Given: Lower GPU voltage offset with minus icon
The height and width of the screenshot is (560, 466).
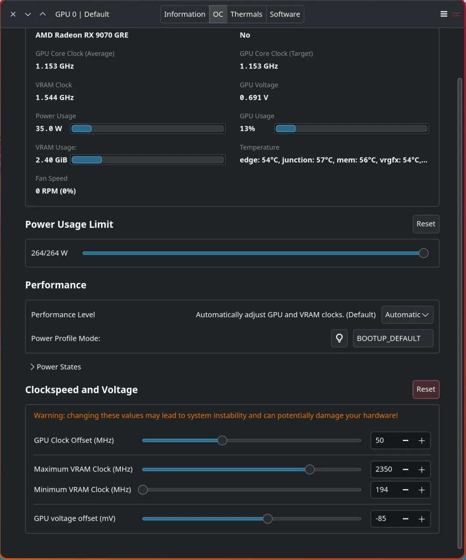Looking at the screenshot, I should point(406,519).
